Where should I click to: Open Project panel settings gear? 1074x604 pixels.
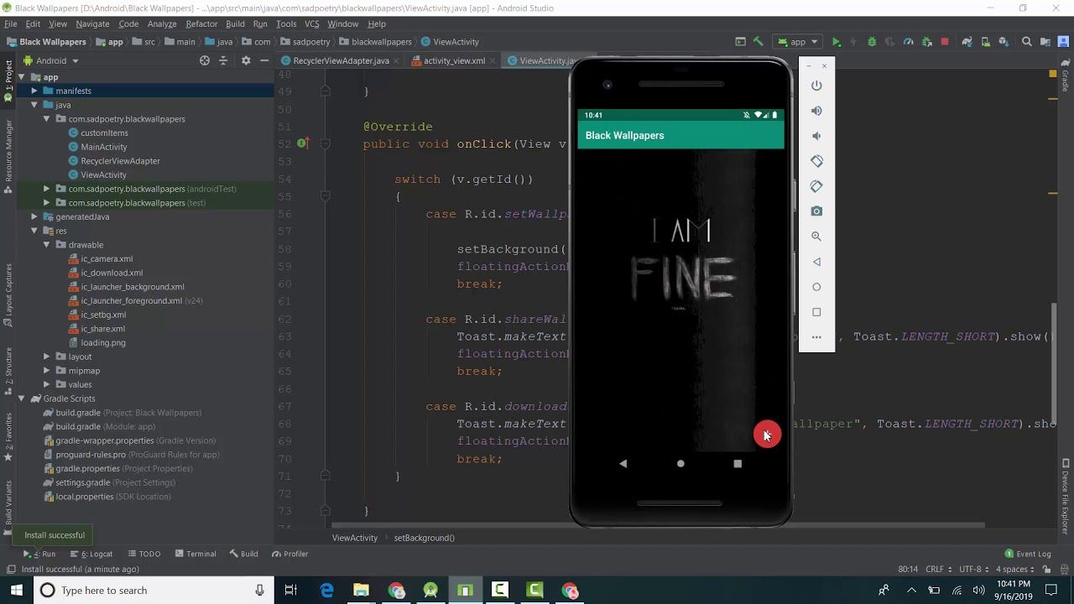(x=246, y=60)
